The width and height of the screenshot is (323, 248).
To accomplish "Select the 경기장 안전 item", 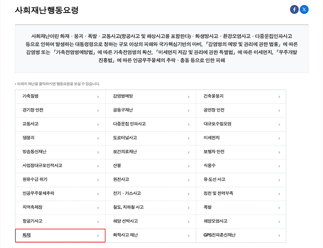I will point(60,110).
